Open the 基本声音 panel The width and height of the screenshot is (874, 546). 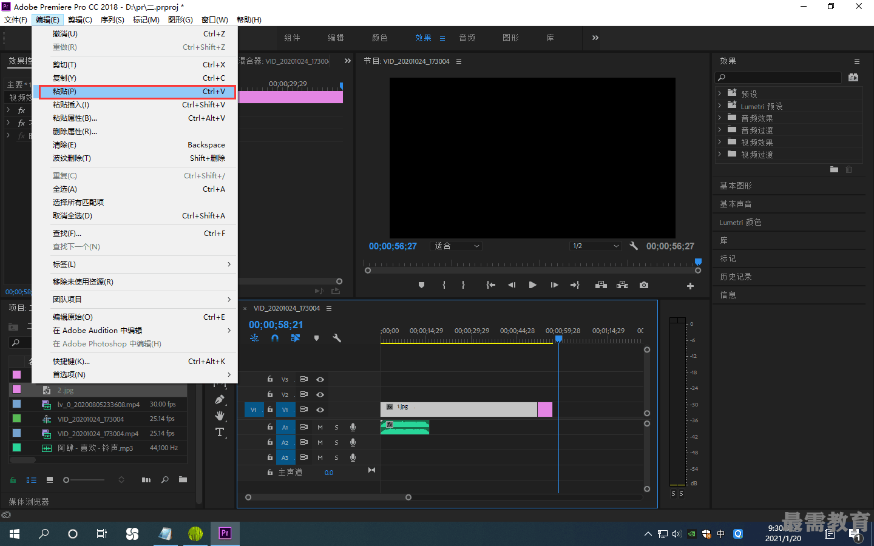(x=736, y=204)
